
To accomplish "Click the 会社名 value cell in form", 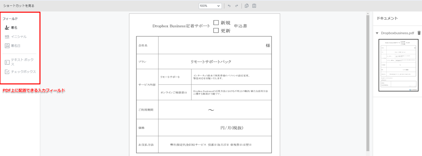I will point(214,45).
